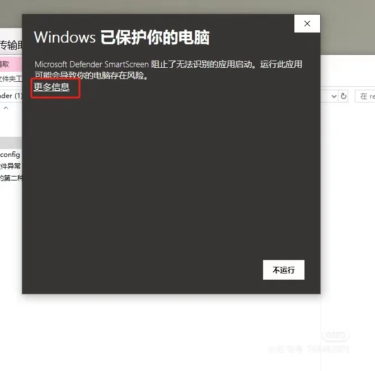
Task: Refresh the Explorer address bar behind the dialog
Action: [344, 96]
